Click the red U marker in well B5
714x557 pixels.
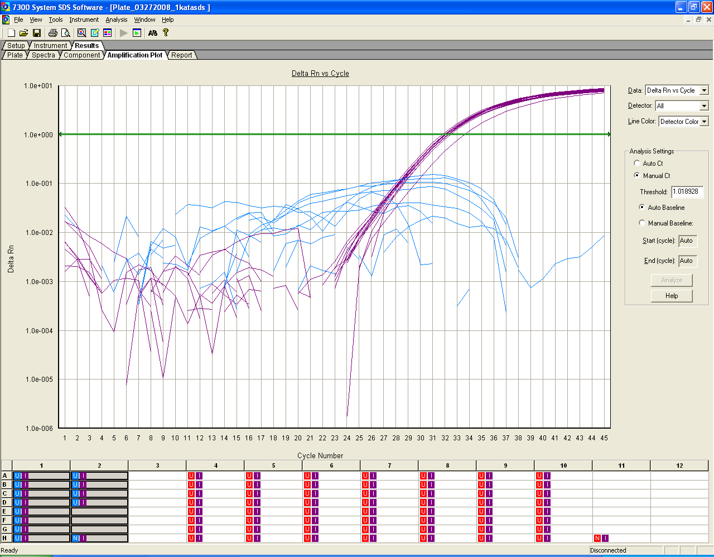point(249,484)
